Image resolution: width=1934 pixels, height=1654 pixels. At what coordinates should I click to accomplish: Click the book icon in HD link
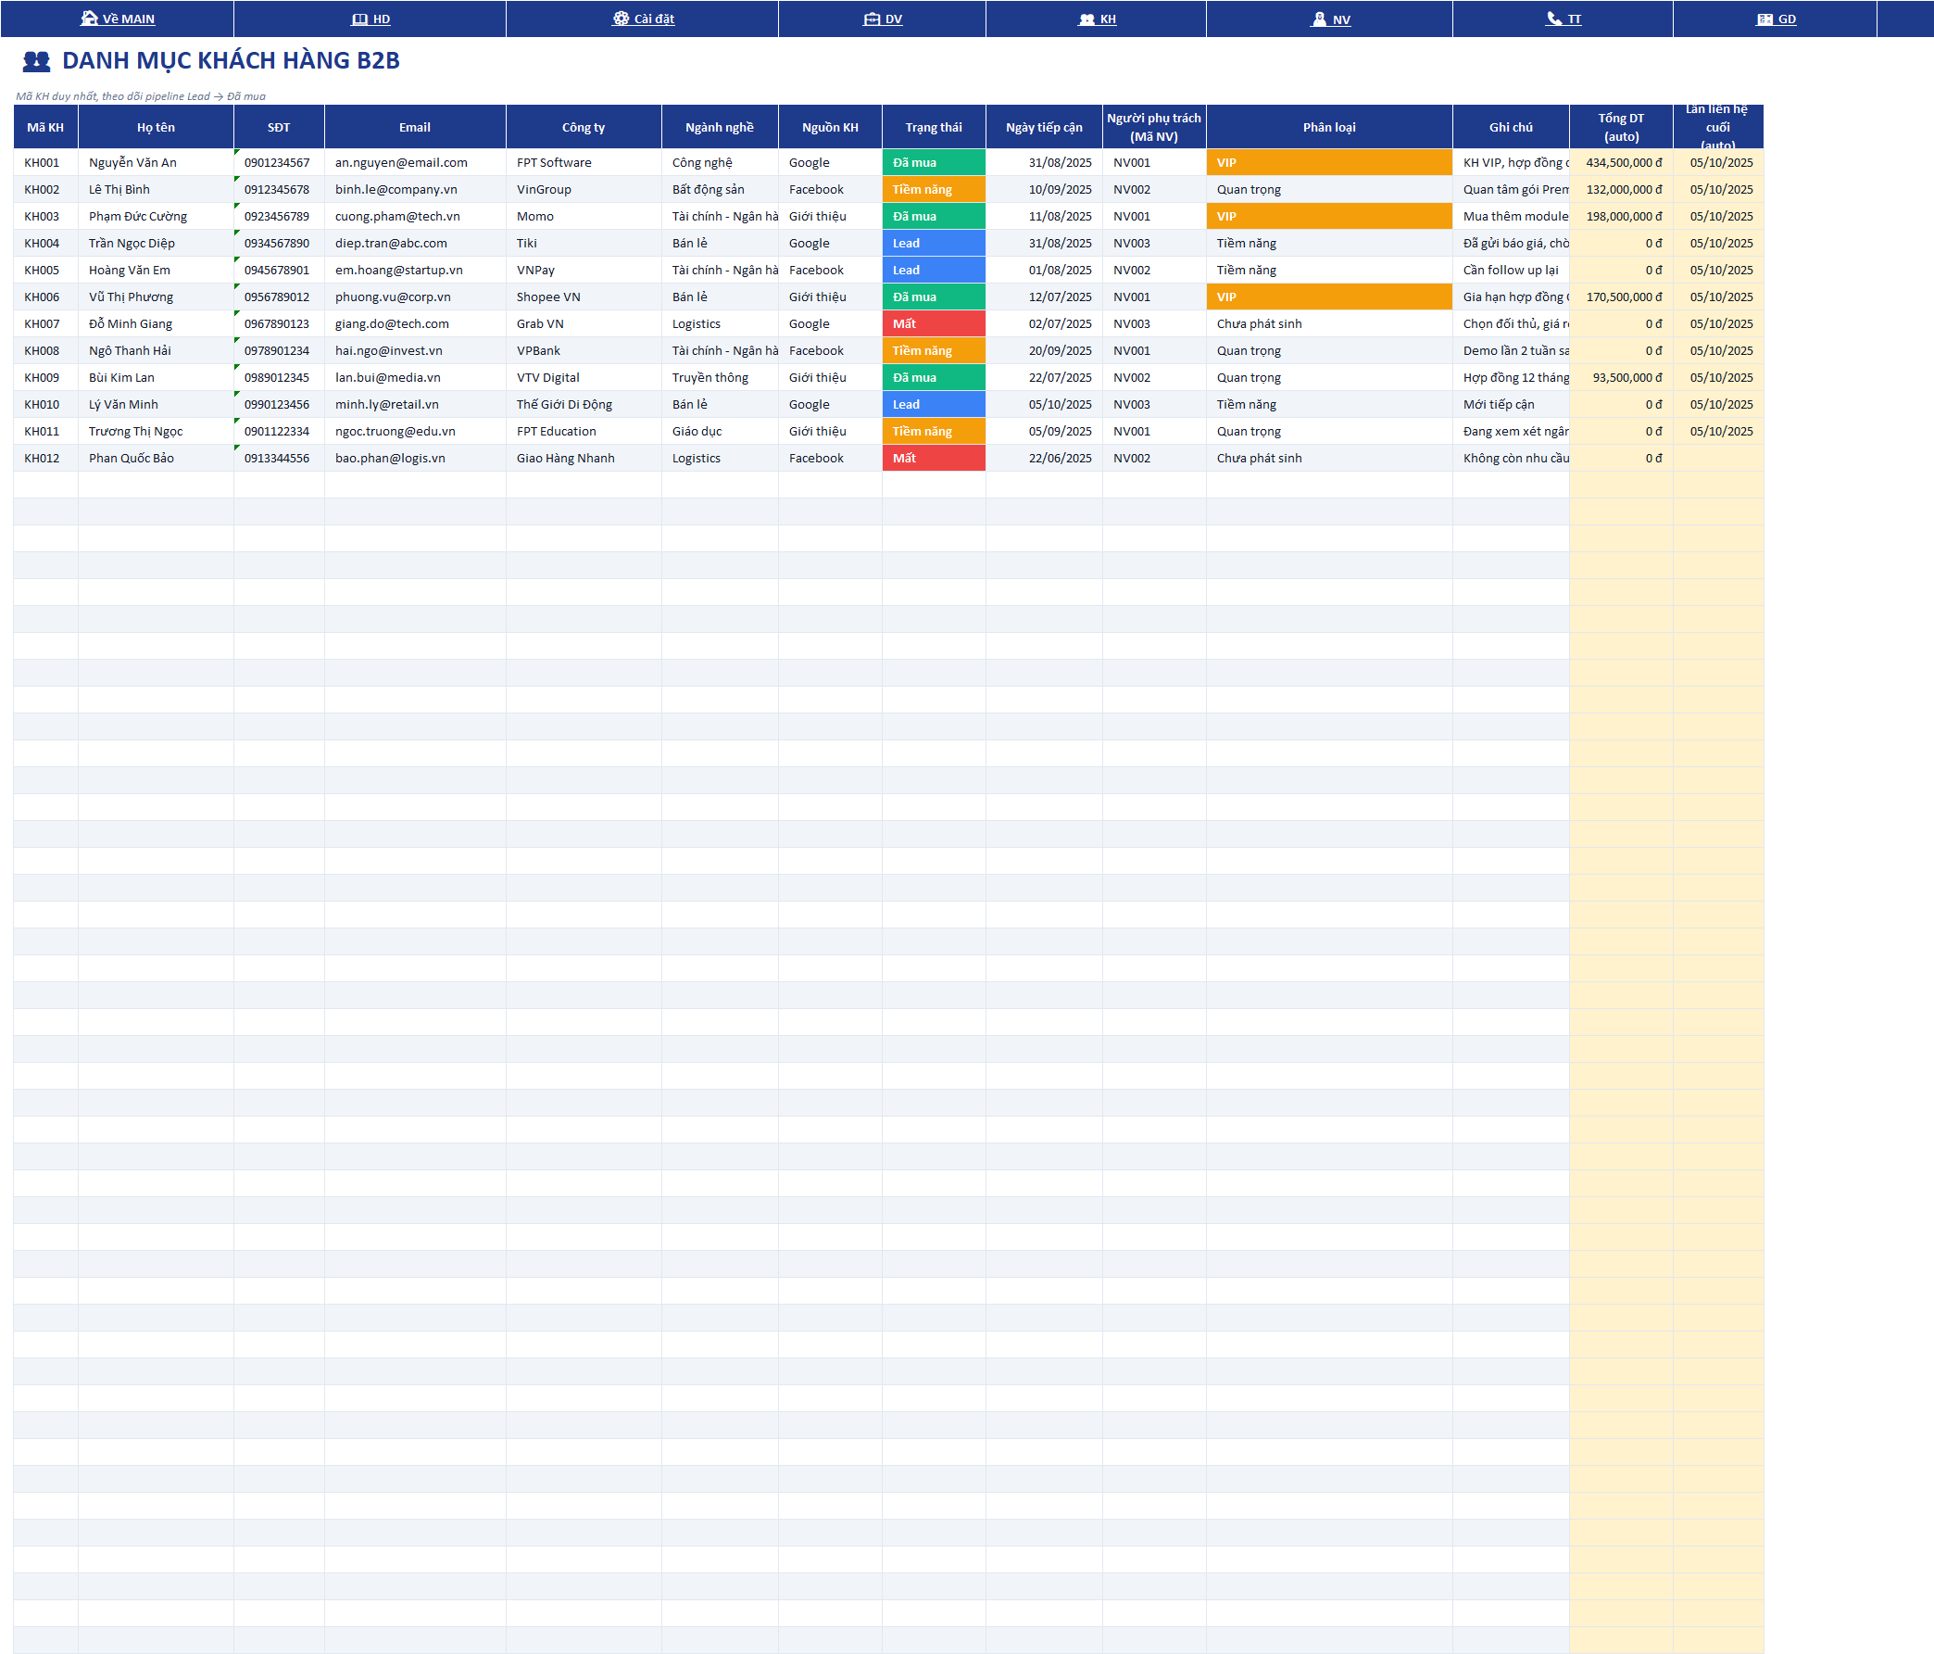point(359,19)
